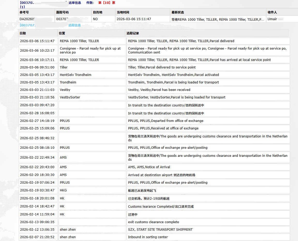Click the latest status cell starting 签收REMA 1000
The width and height of the screenshot is (298, 241).
tap(217, 19)
